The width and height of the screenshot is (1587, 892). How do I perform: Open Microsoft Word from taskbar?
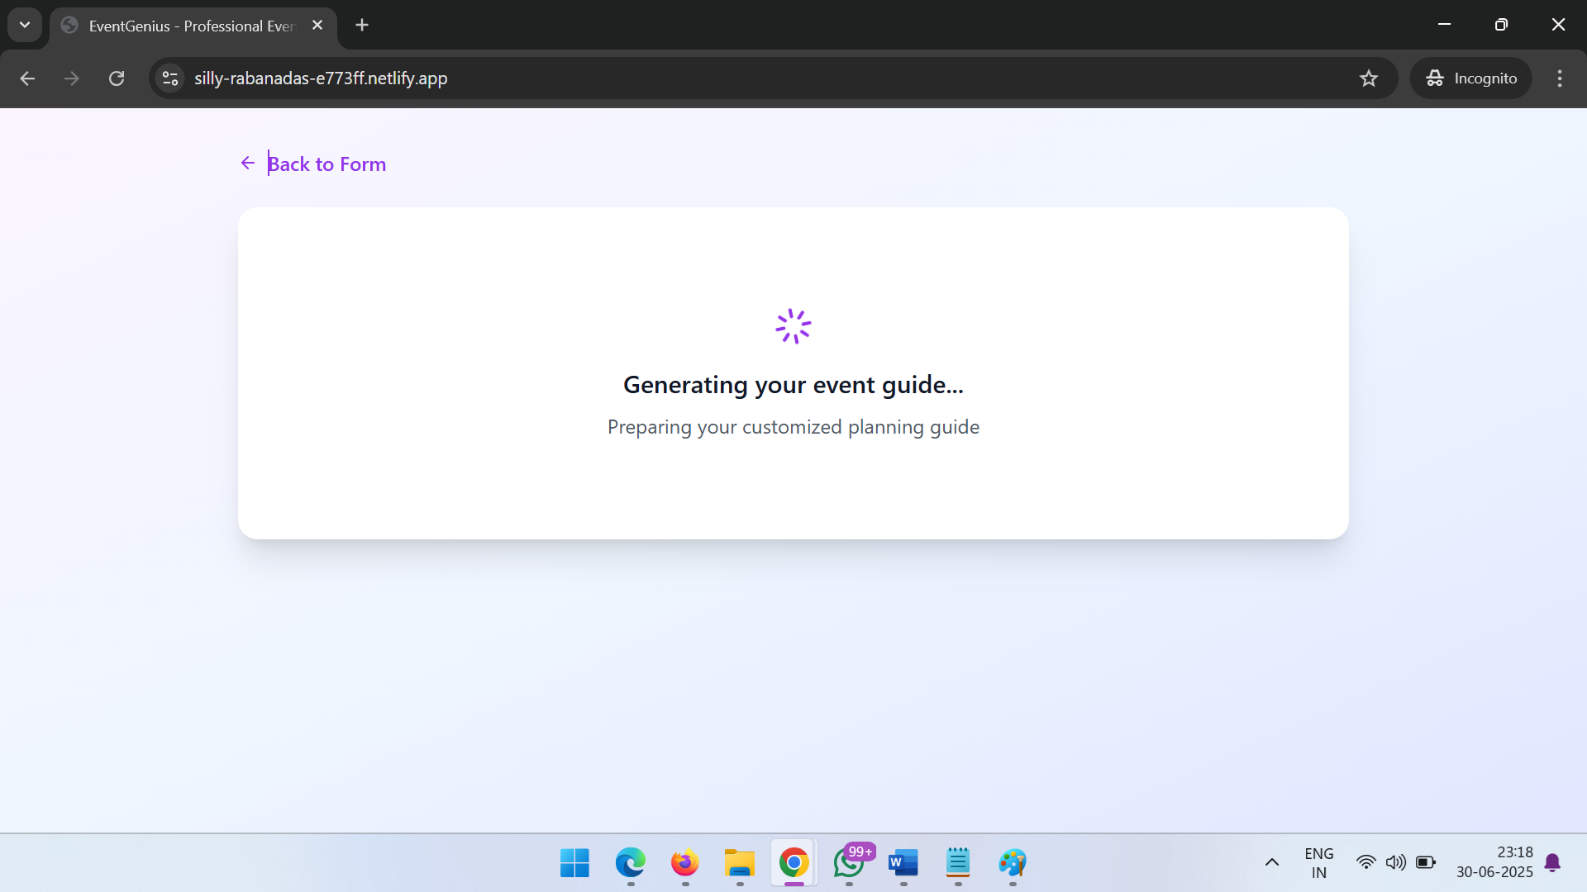click(903, 863)
